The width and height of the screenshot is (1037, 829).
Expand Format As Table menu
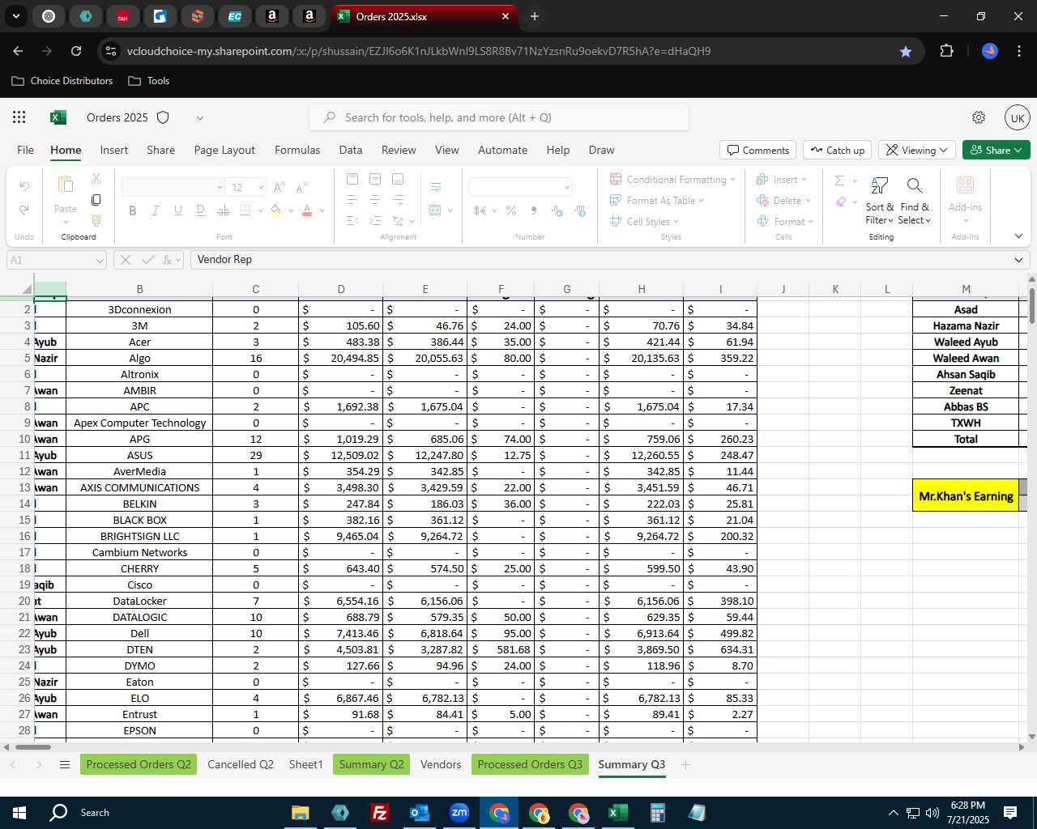point(701,201)
